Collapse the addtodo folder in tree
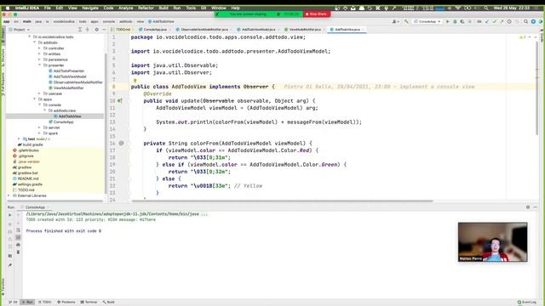545x306 pixels. tap(35, 42)
